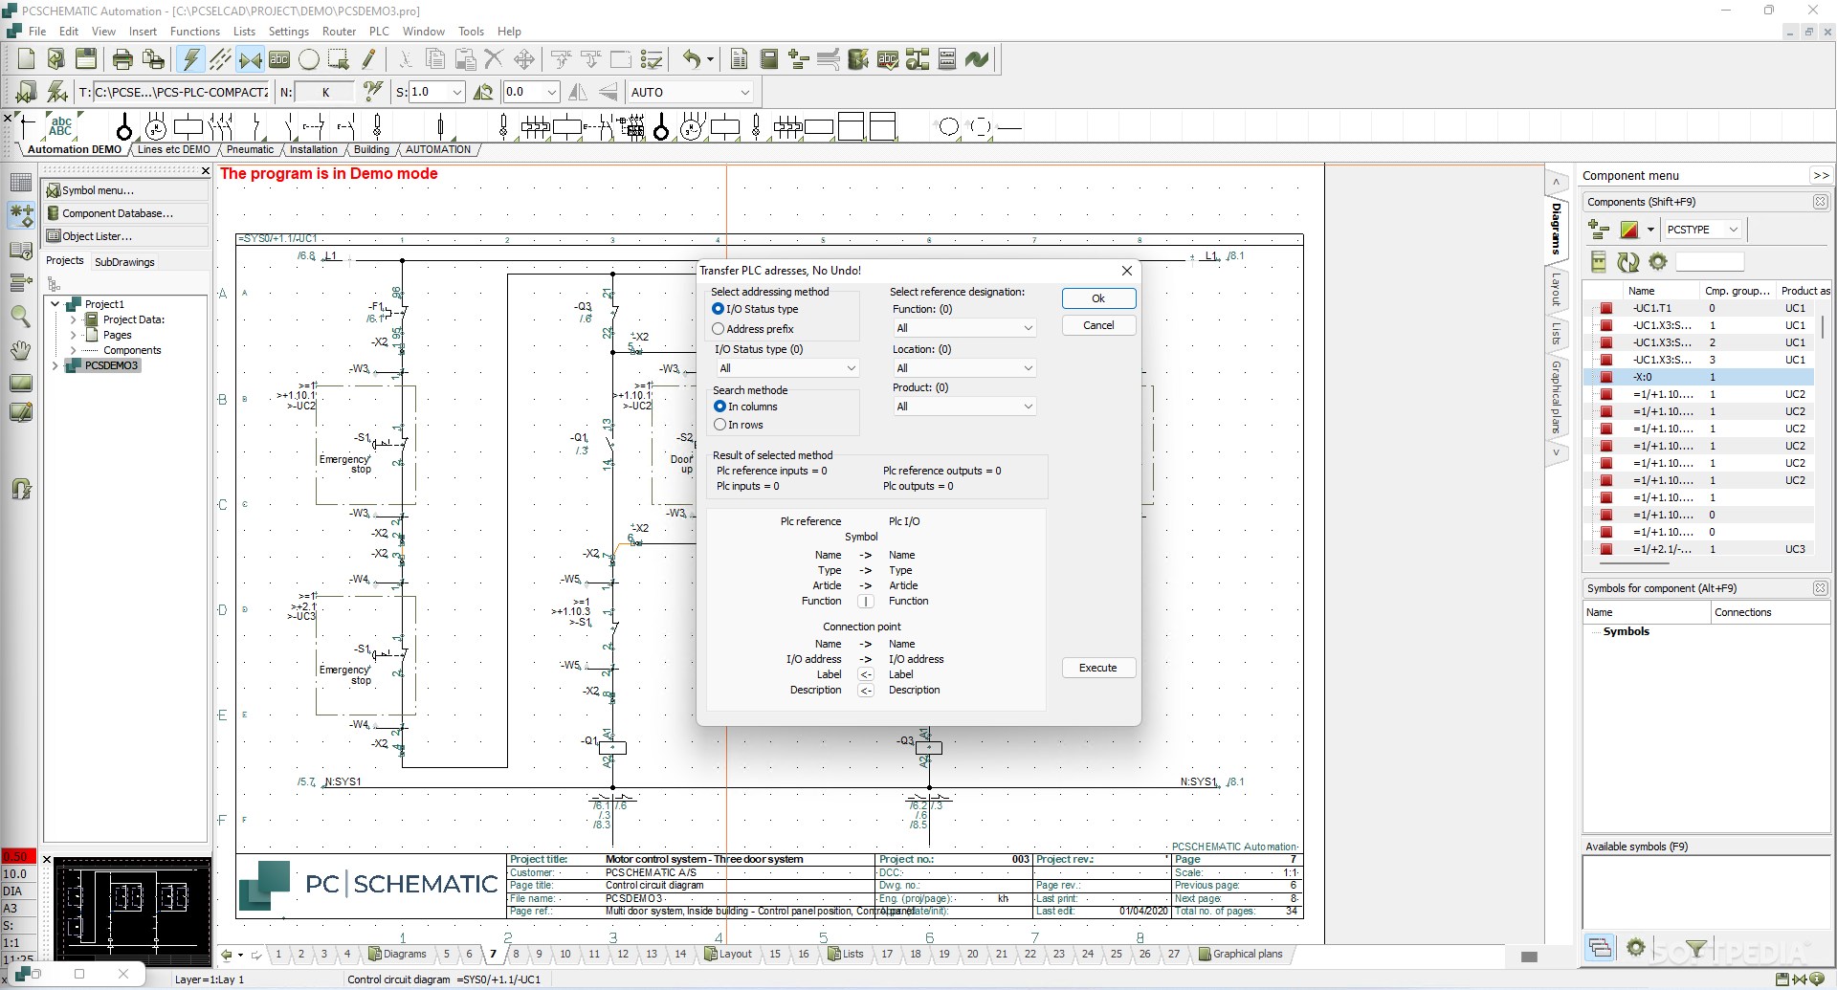Open Object Lister... button
Image resolution: width=1837 pixels, height=990 pixels.
(125, 236)
